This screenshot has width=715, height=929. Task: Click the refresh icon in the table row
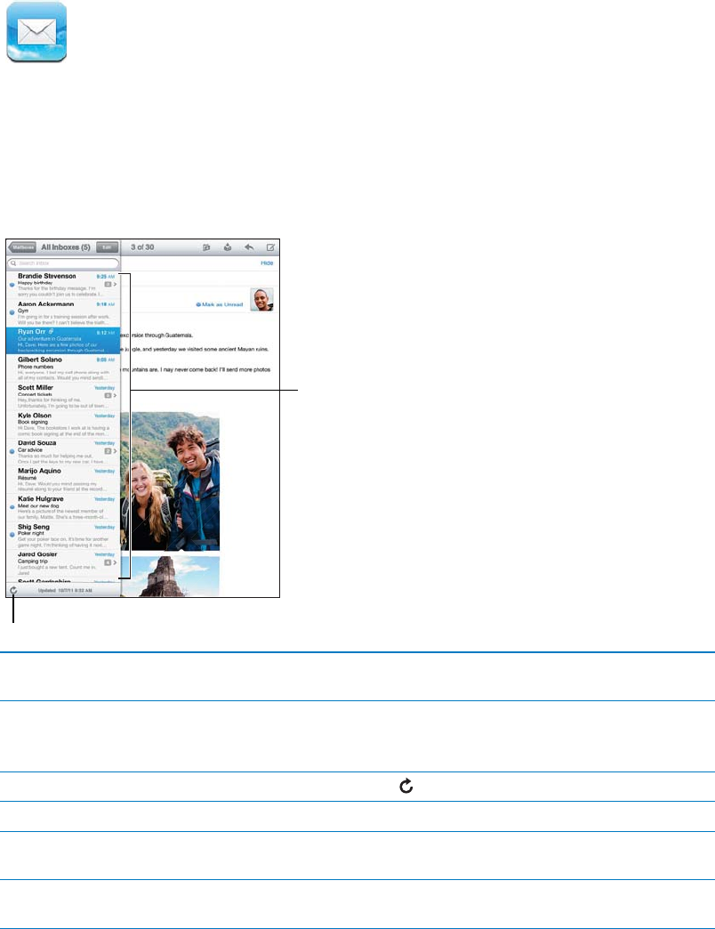(x=406, y=787)
